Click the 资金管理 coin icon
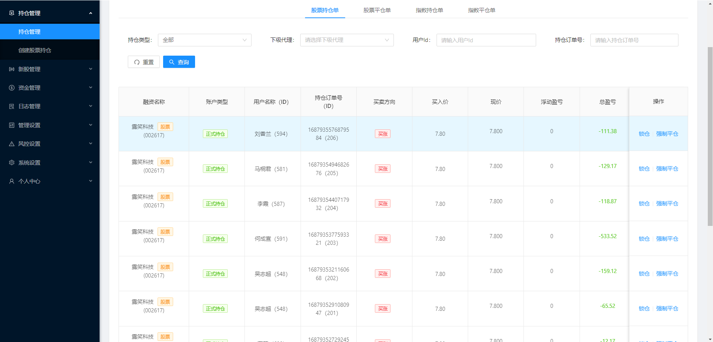Viewport: 713px width, 342px height. [12, 88]
